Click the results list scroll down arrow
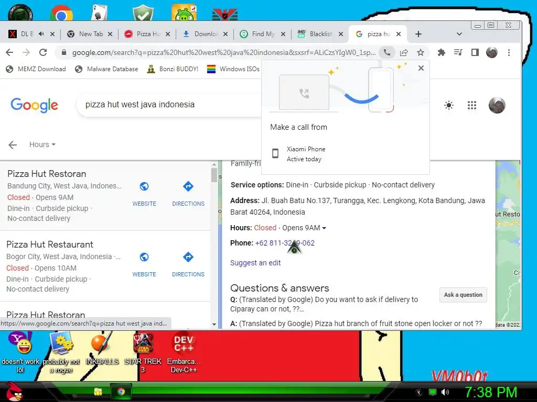Image resolution: width=537 pixels, height=402 pixels. (214, 324)
